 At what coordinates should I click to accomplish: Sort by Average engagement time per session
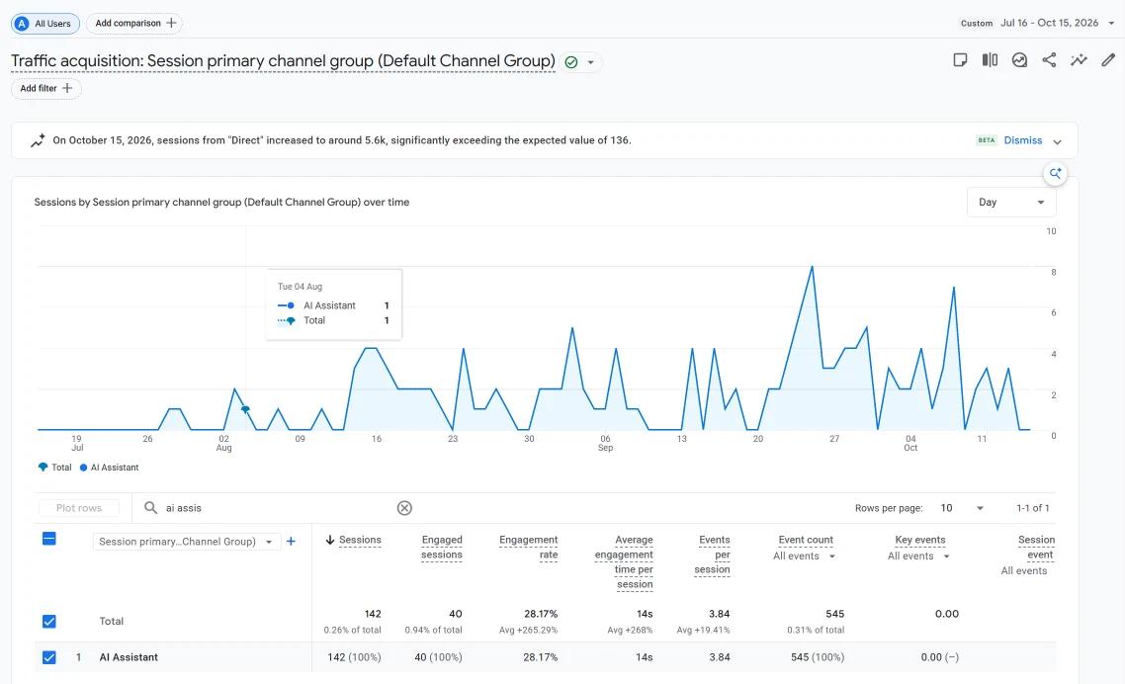click(624, 562)
